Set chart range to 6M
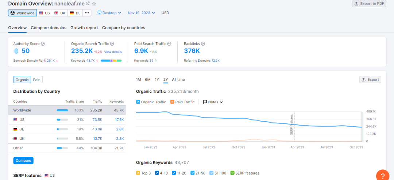The width and height of the screenshot is (394, 180). tap(148, 80)
